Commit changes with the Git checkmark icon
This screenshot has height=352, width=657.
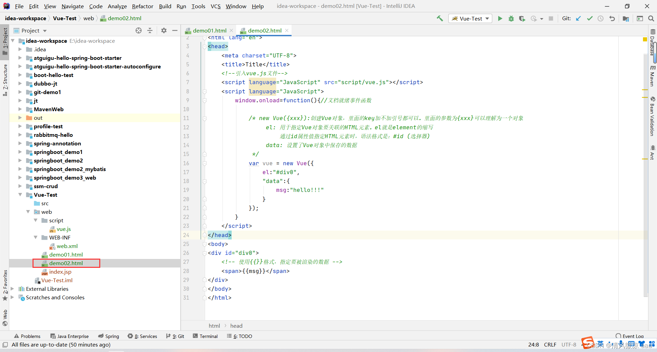[x=590, y=18]
